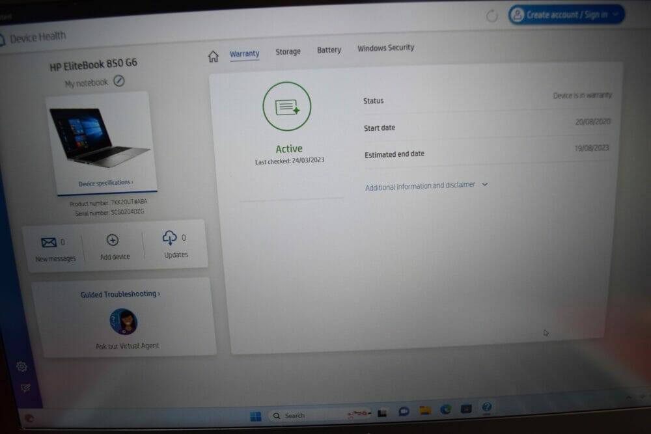Screen dimensions: 651x434
Task: Select the Warranty tab
Action: click(245, 54)
